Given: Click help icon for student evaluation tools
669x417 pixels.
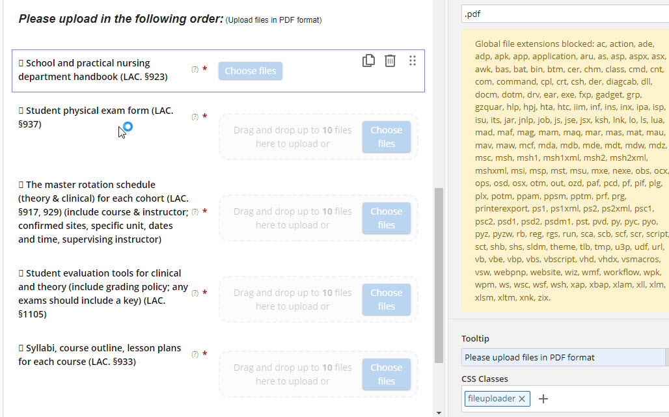Looking at the screenshot, I should coord(195,293).
